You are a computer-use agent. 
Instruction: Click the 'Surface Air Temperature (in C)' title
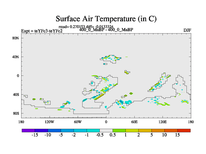(106, 19)
